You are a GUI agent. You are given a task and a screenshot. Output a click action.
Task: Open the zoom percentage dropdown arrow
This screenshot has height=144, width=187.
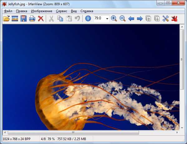click(x=107, y=19)
